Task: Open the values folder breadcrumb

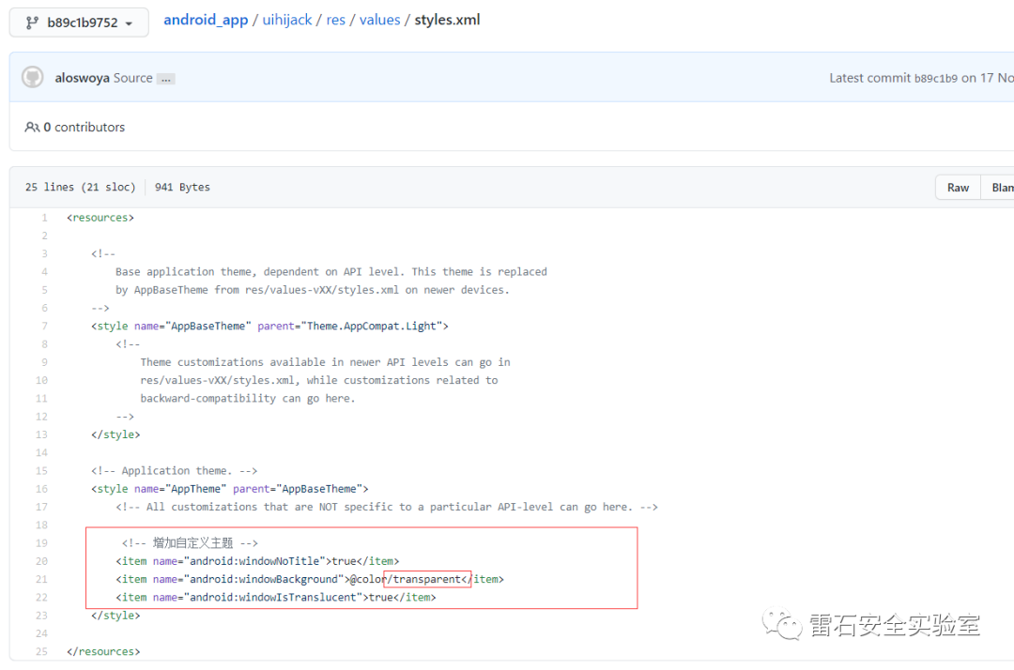Action: [x=379, y=20]
